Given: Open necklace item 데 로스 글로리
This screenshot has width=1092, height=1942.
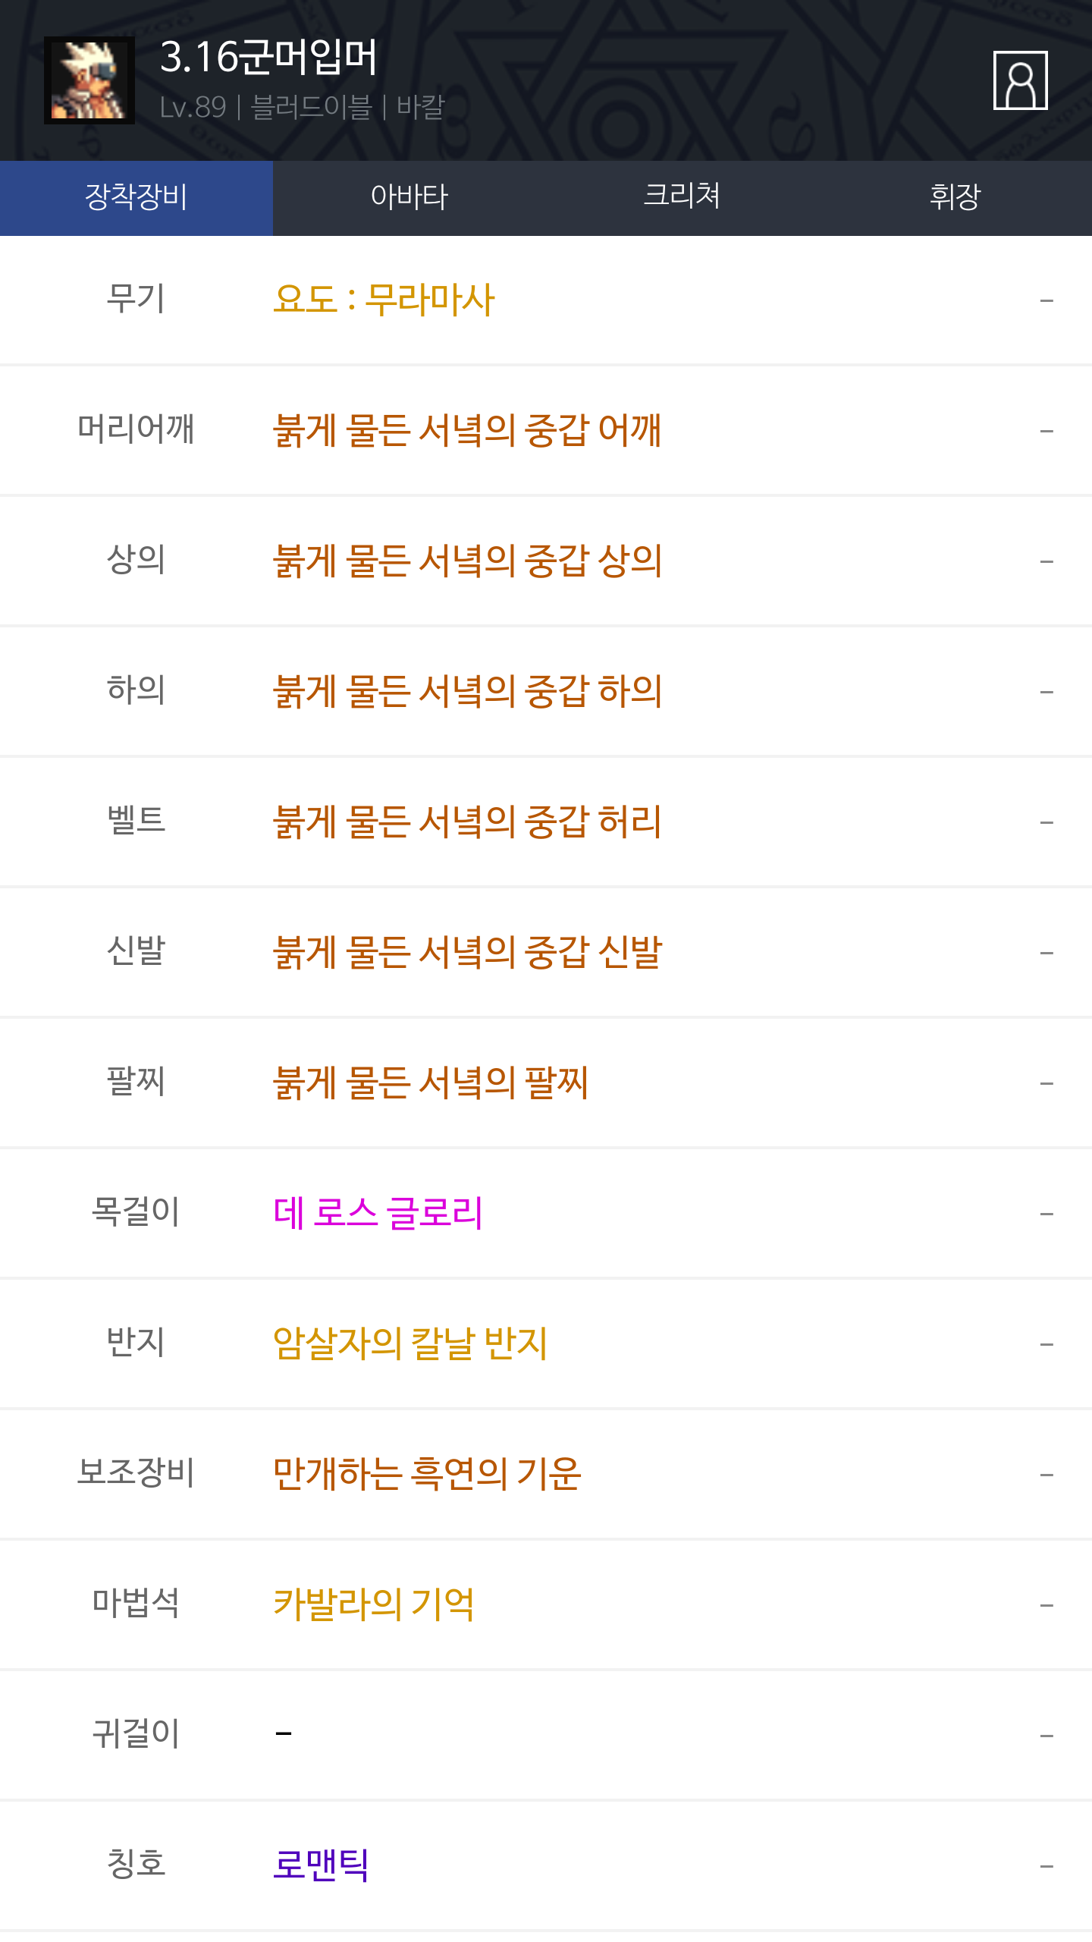Looking at the screenshot, I should pos(378,1213).
